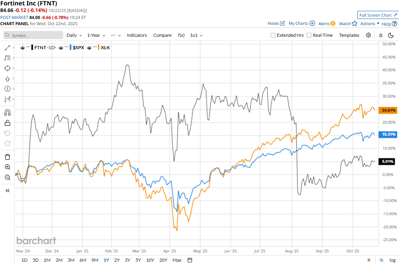Image resolution: width=400 pixels, height=264 pixels.
Task: Add to My Charts plus icon
Action: pyautogui.click(x=312, y=23)
